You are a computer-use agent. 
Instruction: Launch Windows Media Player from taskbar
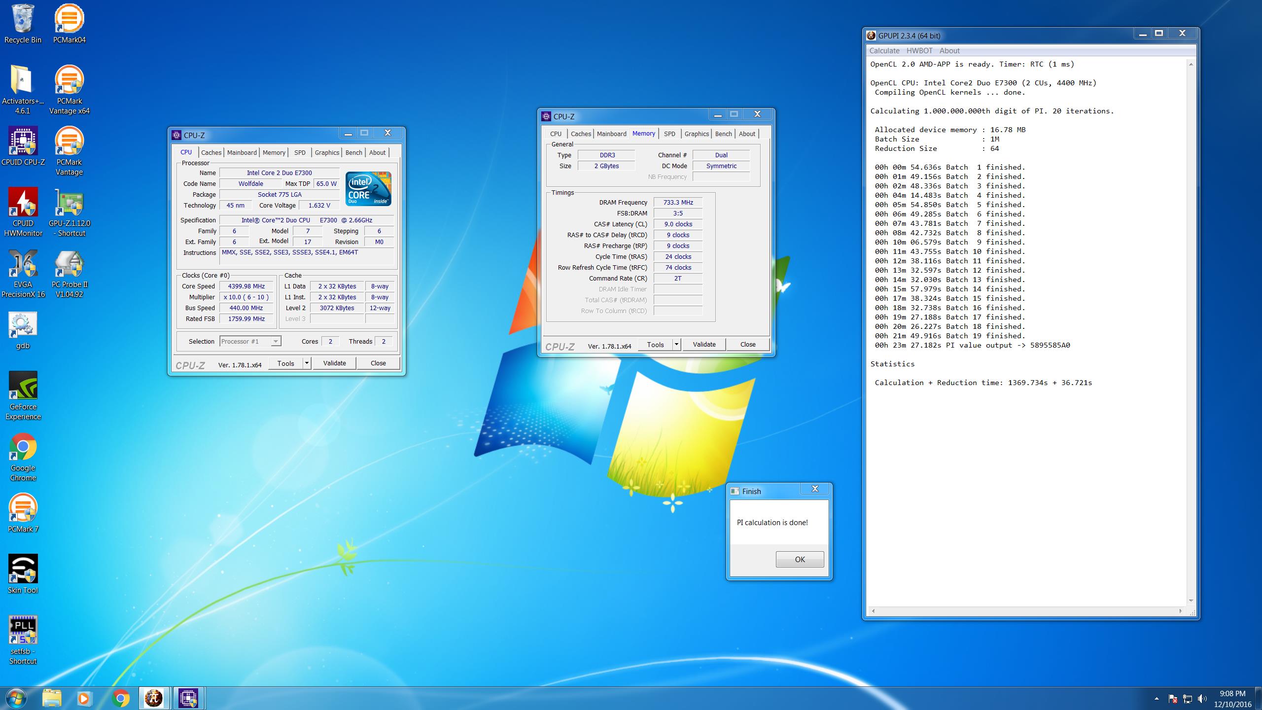coord(84,698)
